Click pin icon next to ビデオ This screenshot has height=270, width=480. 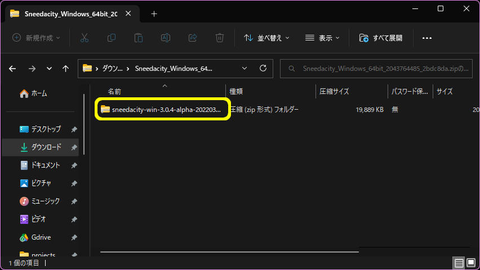click(x=74, y=219)
